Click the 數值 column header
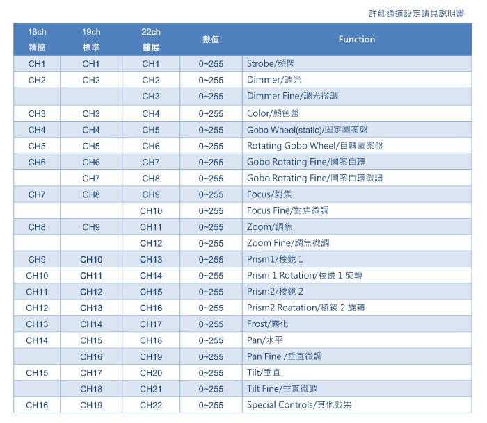 (x=211, y=40)
